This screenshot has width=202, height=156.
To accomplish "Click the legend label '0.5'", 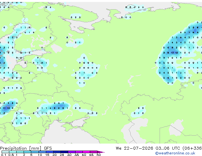I will (x=11, y=155).
